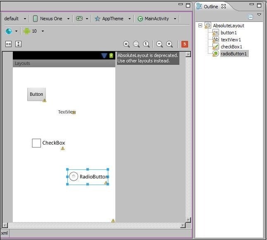Screen dimensions: 267x240
Task: Click warning icon below the CheckBox widget
Action: click(x=63, y=148)
